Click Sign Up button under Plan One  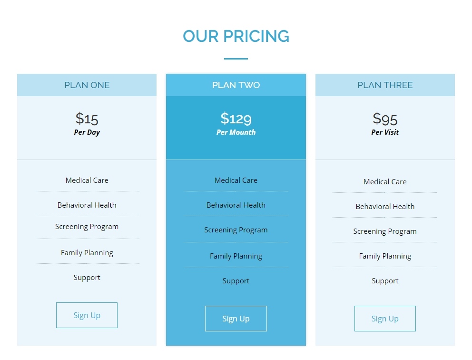point(87,315)
